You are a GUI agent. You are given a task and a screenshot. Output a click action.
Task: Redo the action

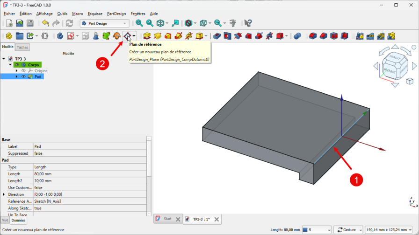56,23
